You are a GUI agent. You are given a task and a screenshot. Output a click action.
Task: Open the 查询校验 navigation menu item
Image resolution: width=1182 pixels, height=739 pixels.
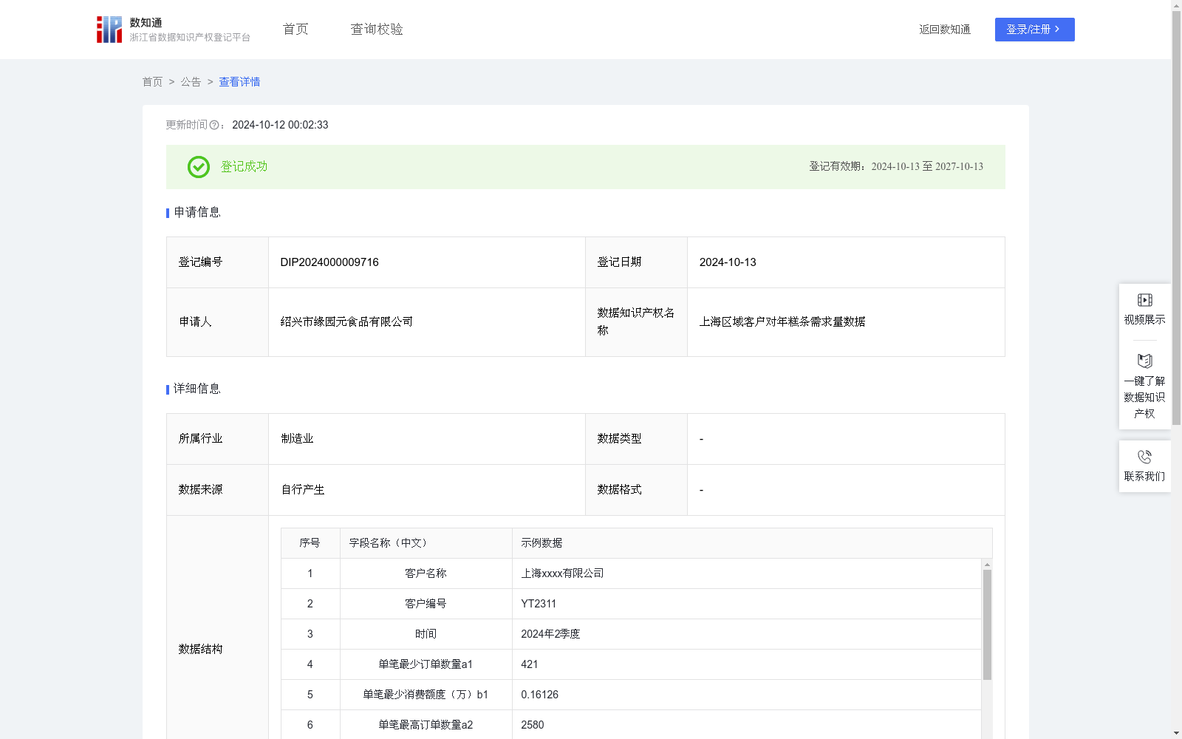pyautogui.click(x=377, y=30)
